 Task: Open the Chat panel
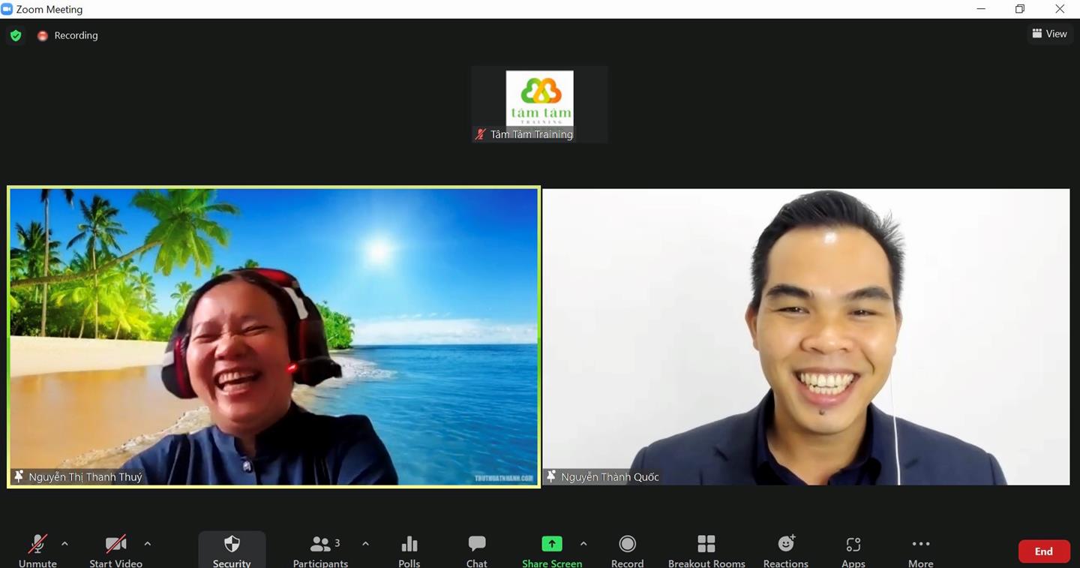pos(476,549)
